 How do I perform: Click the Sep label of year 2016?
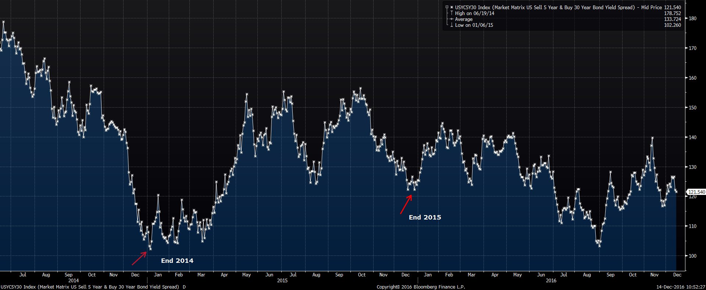pos(610,275)
